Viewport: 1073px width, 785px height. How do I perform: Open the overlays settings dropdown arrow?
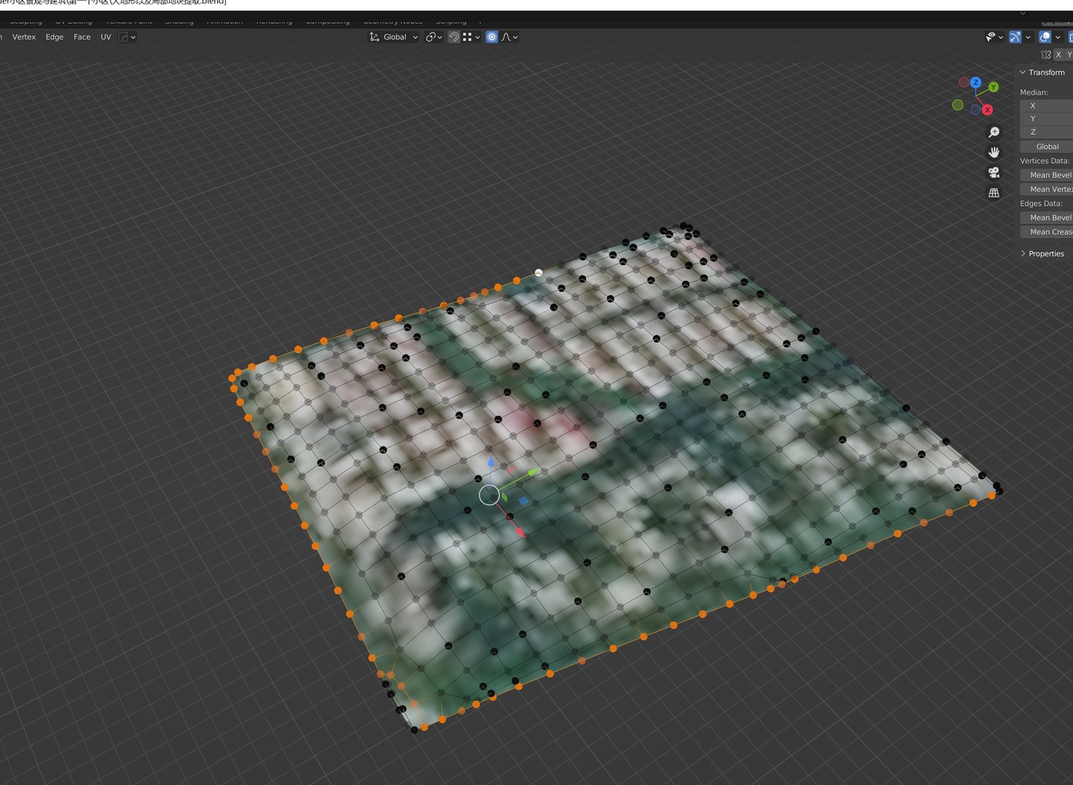tap(1058, 36)
